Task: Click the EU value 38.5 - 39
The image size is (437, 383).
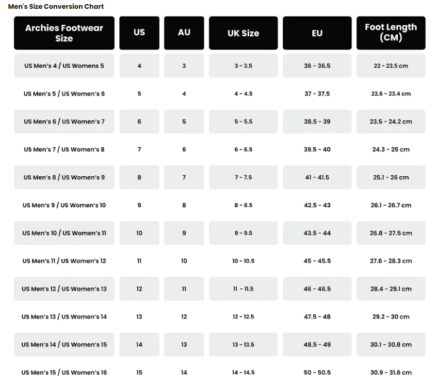Action: pyautogui.click(x=317, y=122)
